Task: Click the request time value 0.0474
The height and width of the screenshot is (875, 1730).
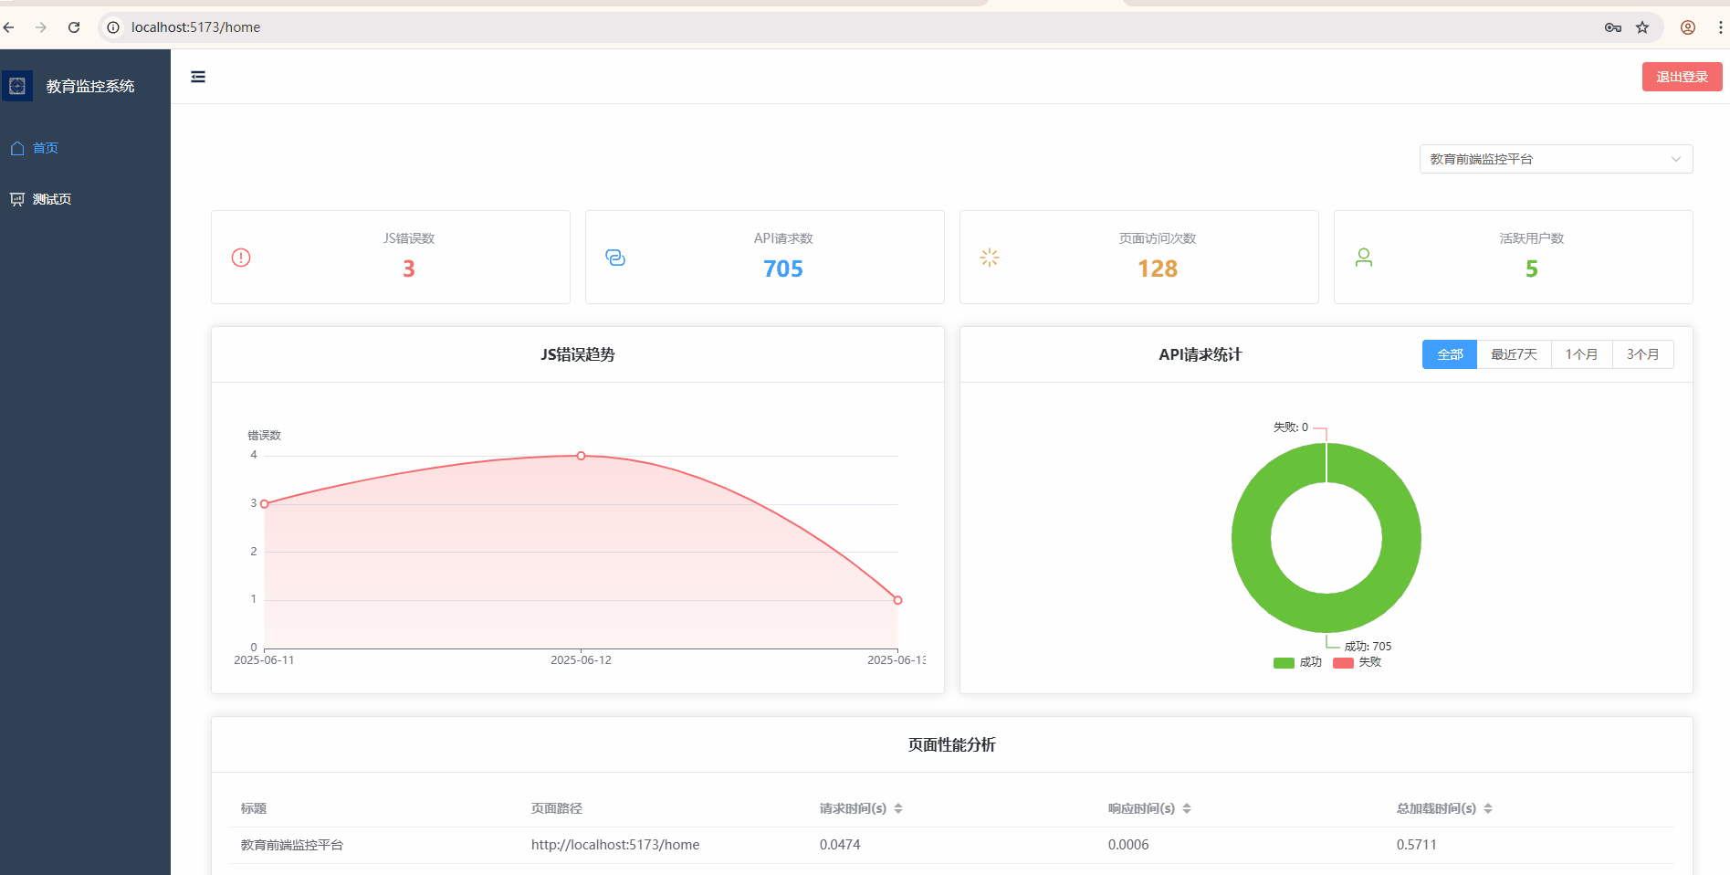Action: point(840,845)
